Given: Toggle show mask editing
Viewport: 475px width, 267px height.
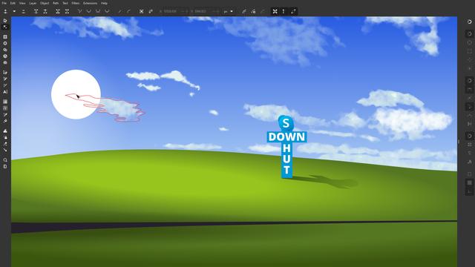Looking at the screenshot, I should pos(253,12).
